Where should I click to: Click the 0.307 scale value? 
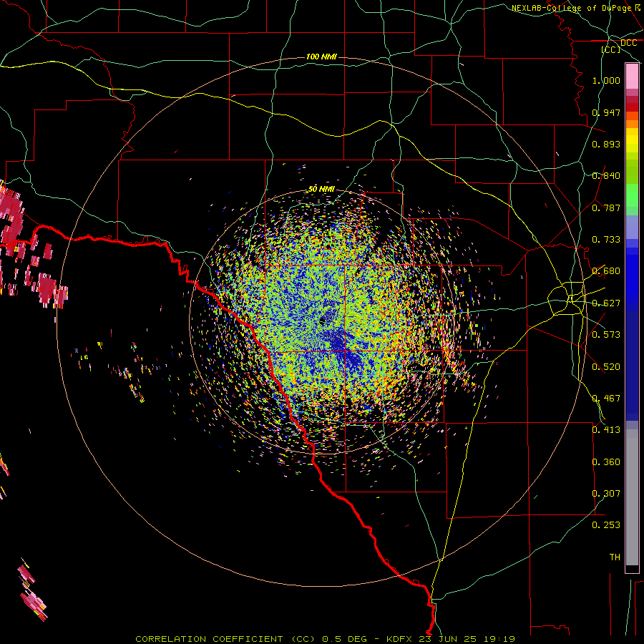(606, 494)
